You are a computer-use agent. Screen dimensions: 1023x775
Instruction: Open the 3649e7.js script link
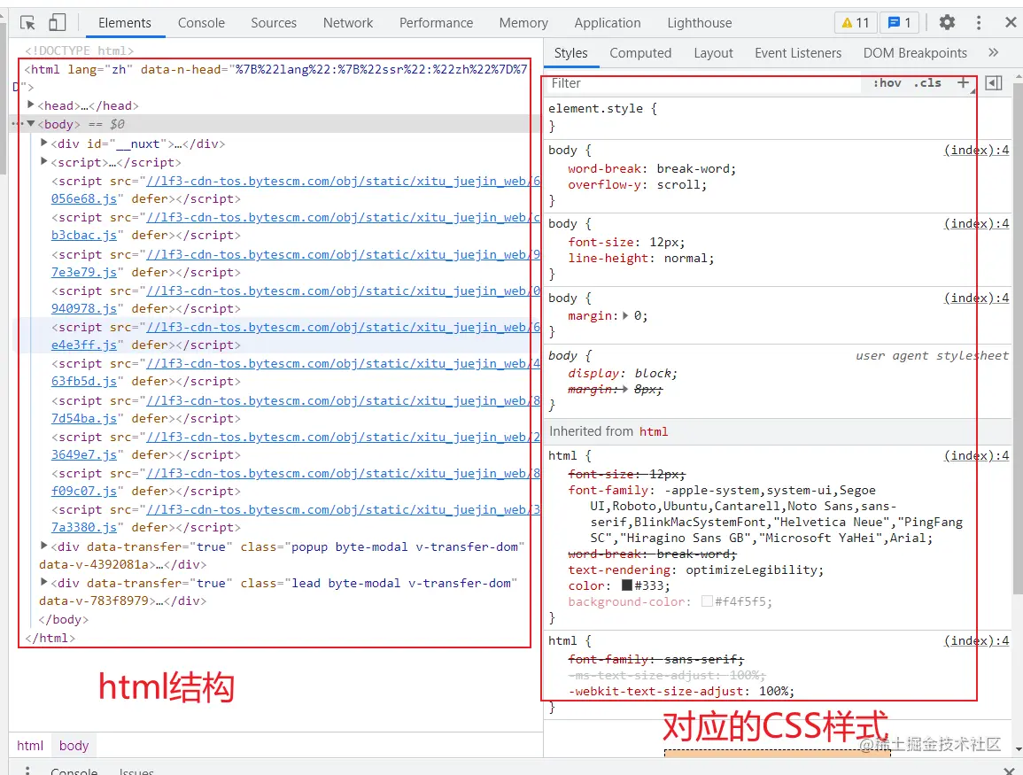coord(84,454)
